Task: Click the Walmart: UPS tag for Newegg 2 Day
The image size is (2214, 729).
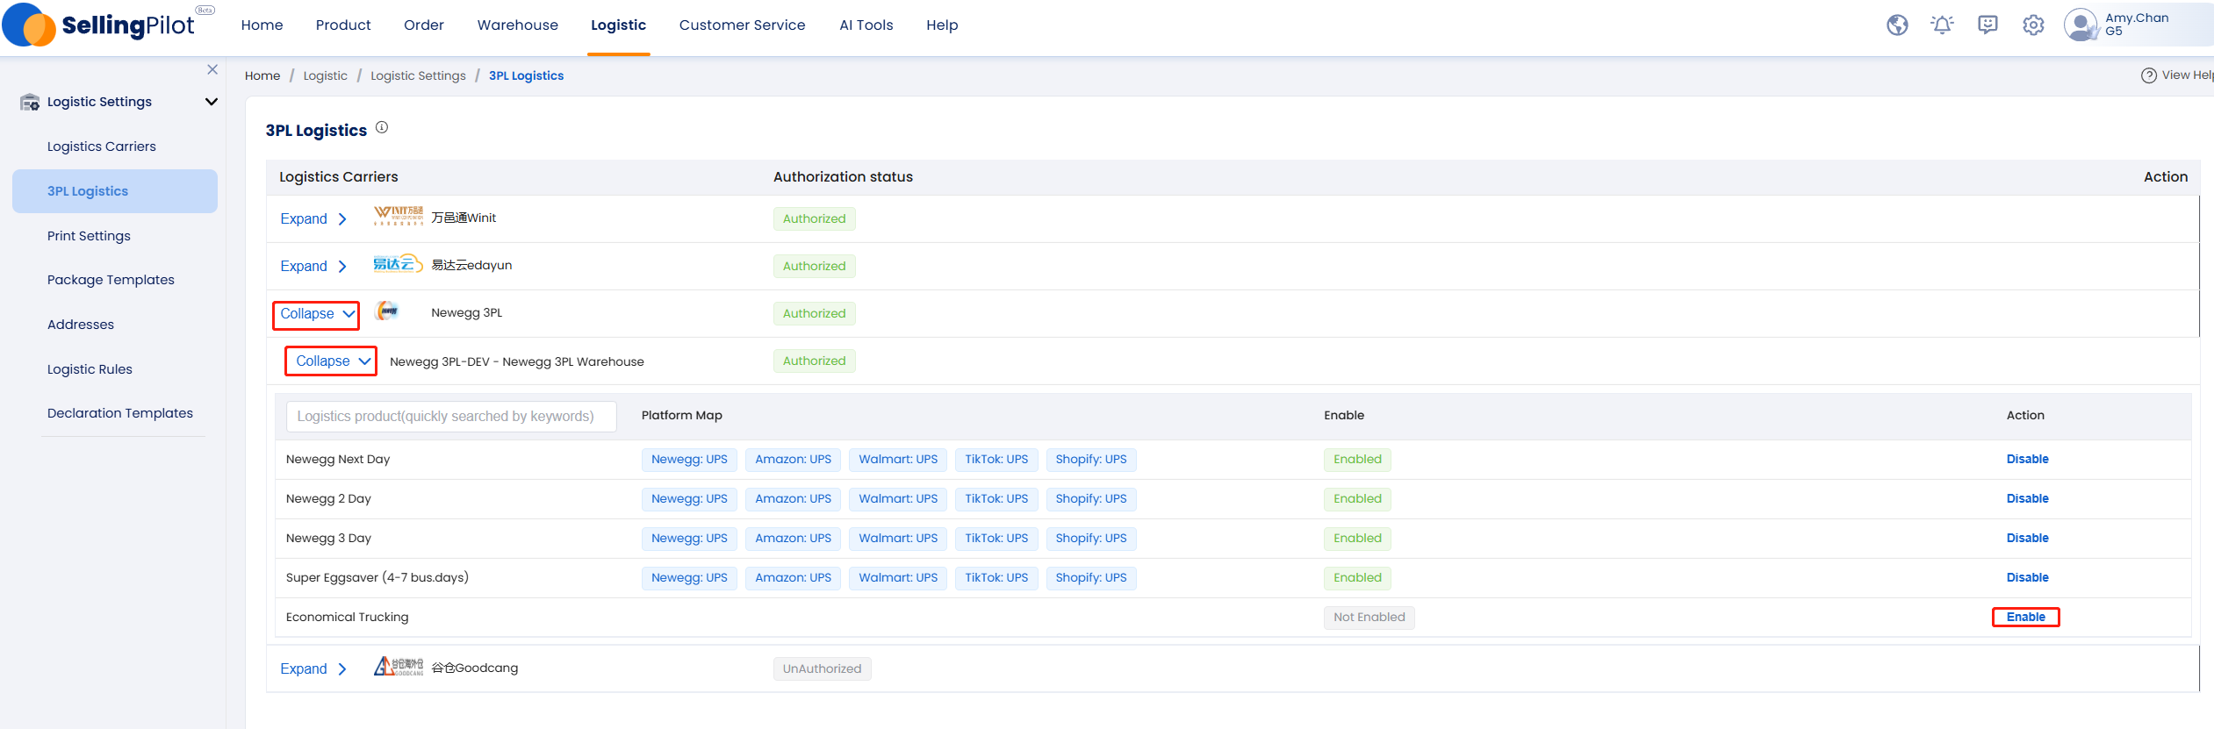Action: pos(898,499)
